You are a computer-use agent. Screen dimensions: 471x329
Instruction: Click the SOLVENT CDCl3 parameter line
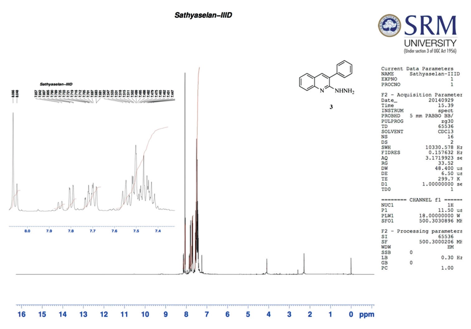point(417,132)
